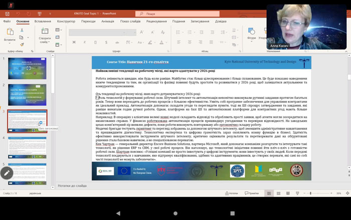Click the Paste (Вставити) clipboard icon
Image resolution: width=351 pixels, height=220 pixels.
[x=10, y=31]
